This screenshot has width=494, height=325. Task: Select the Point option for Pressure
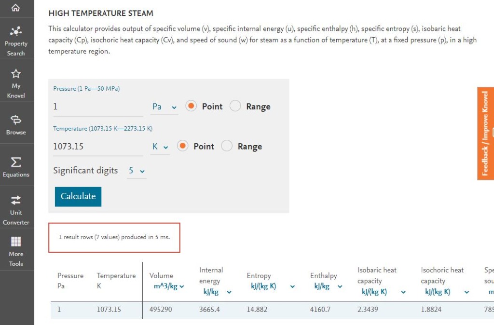[191, 106]
